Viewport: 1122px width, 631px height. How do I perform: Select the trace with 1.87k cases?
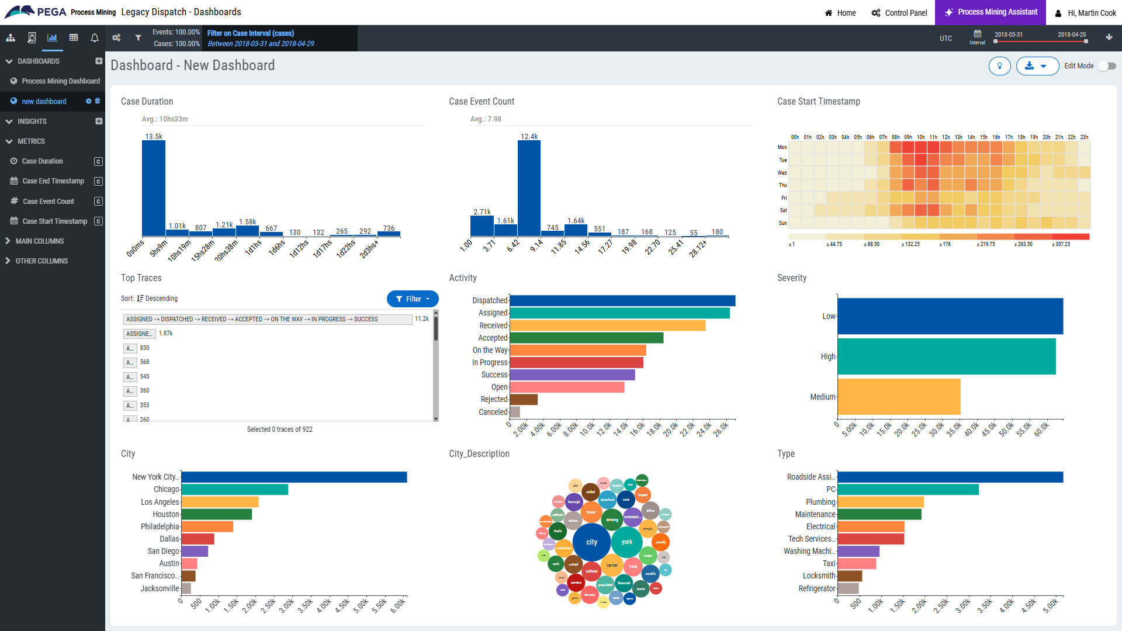139,334
